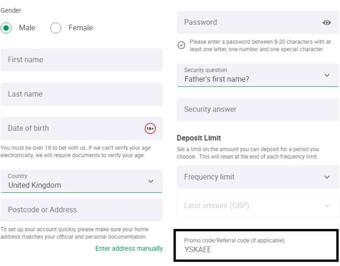Image resolution: width=340 pixels, height=266 pixels.
Task: Click the Deposit Limit heading
Action: pyautogui.click(x=199, y=138)
